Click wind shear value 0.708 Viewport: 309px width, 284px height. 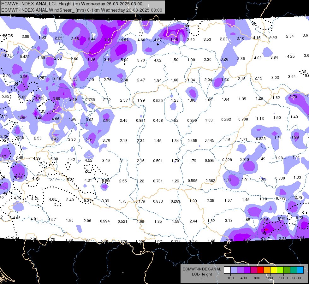point(243,119)
